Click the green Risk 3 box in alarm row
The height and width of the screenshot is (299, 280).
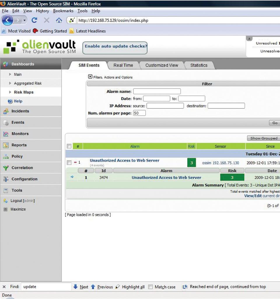[x=192, y=163]
